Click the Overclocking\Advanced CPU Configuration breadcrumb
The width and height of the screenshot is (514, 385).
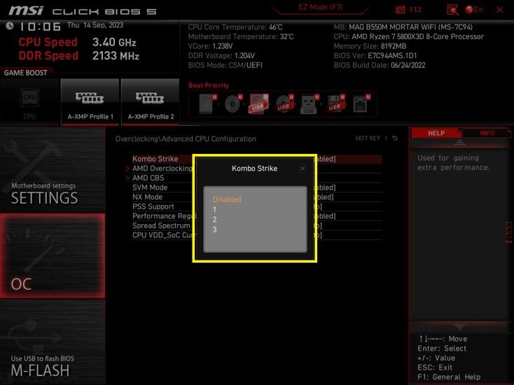click(x=186, y=139)
